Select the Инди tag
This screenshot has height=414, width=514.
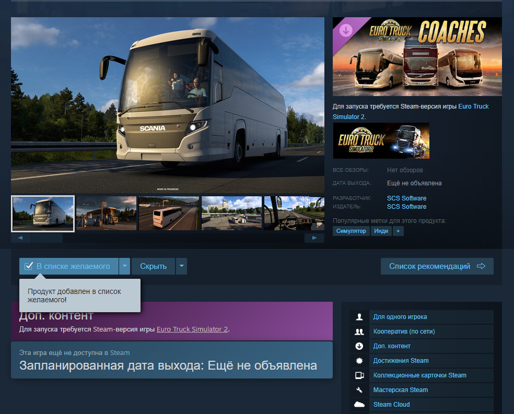(x=381, y=231)
